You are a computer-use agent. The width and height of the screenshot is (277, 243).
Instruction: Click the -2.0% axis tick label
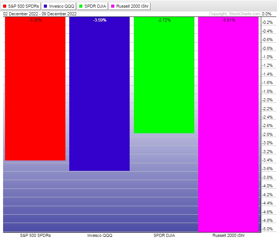(x=267, y=100)
